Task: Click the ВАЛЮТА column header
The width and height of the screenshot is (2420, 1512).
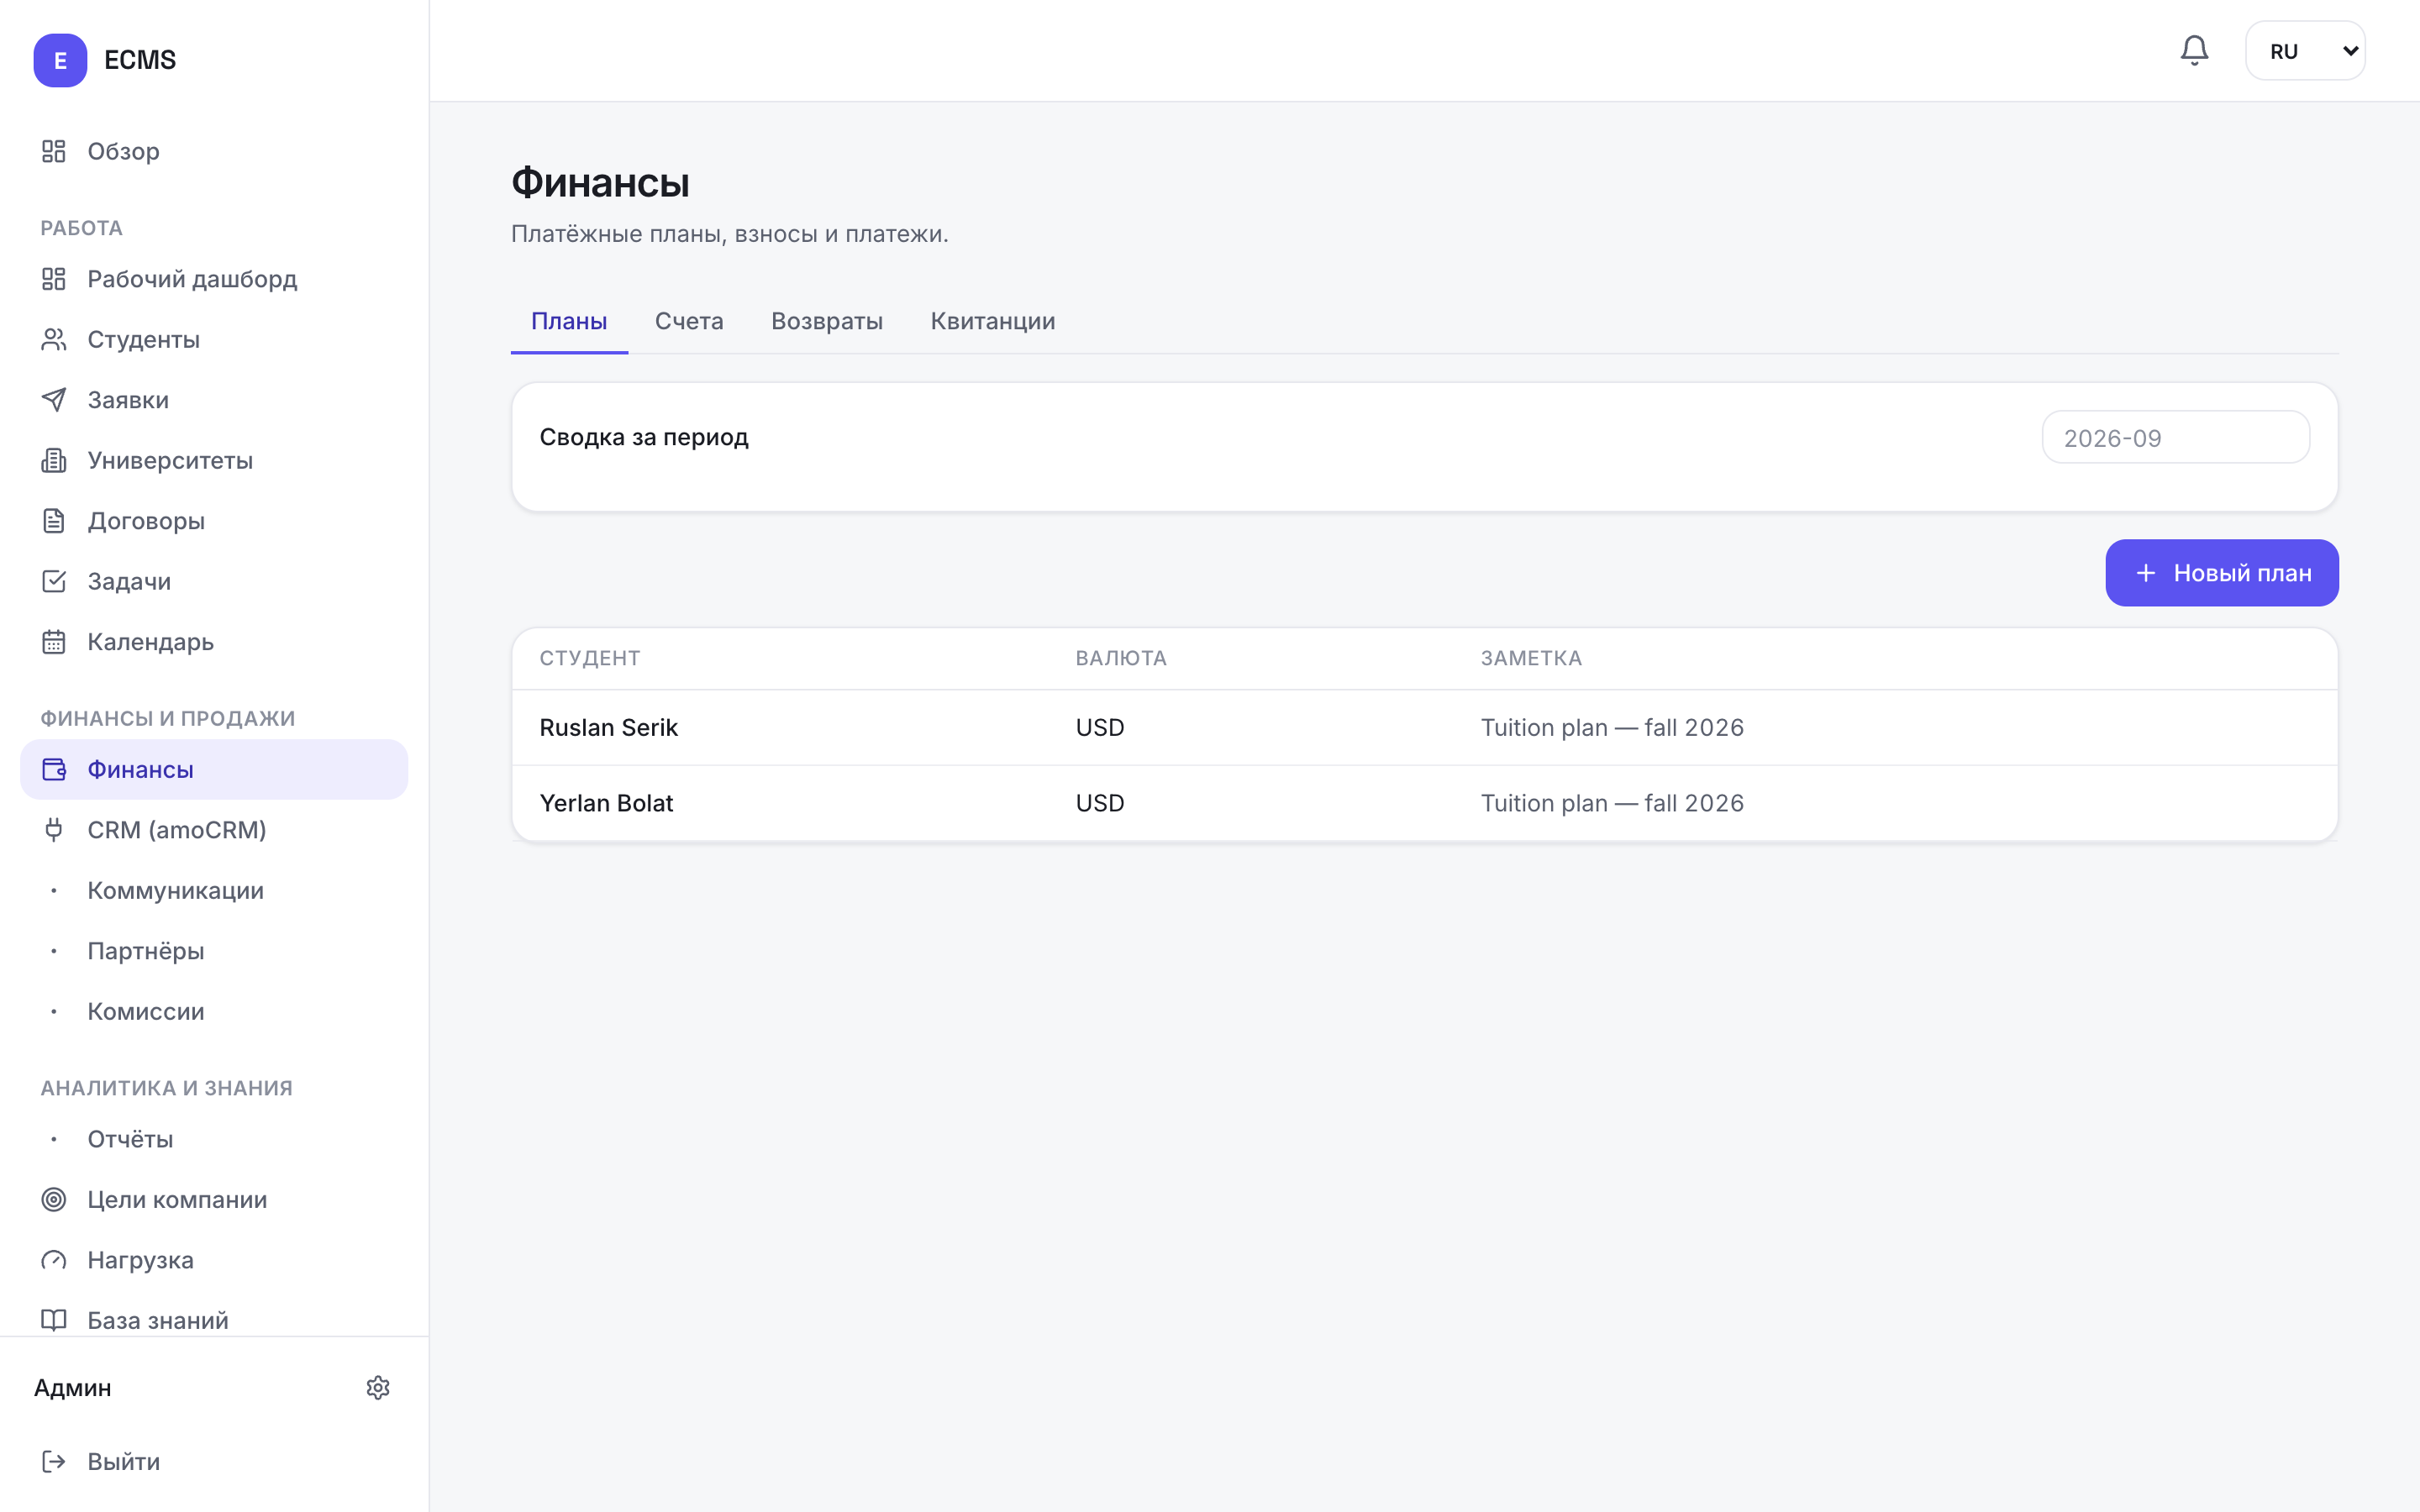Action: coord(1121,658)
